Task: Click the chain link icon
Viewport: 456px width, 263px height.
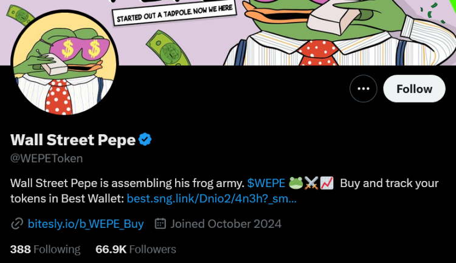Action: point(17,224)
